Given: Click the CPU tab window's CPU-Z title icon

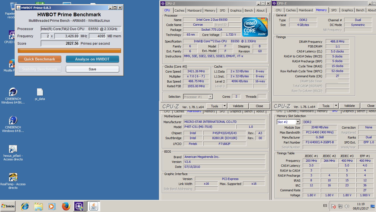Looking at the screenshot, I should pos(163,3).
